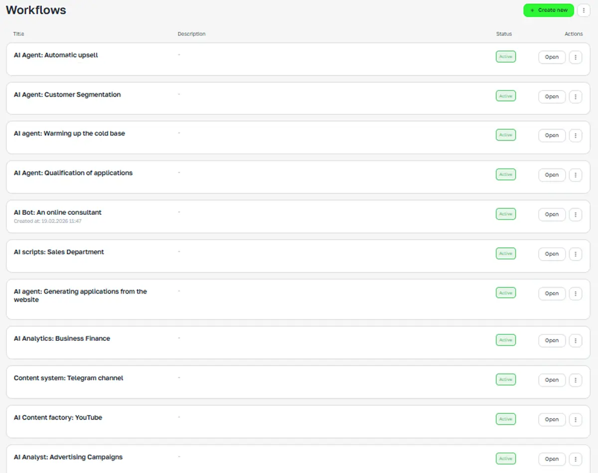Open more actions for Qualification of applications
The width and height of the screenshot is (598, 473).
click(x=576, y=175)
